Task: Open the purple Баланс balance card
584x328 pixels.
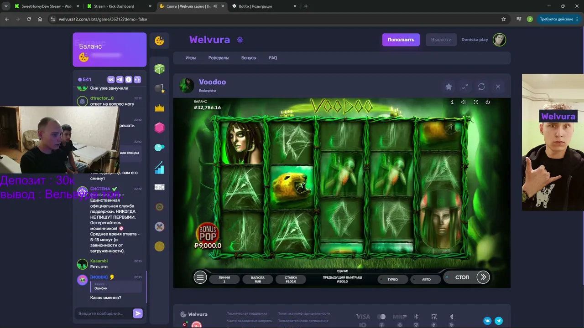Action: click(109, 50)
